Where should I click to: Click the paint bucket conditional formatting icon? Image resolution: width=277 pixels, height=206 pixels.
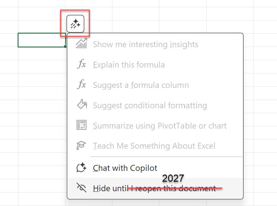pos(81,105)
